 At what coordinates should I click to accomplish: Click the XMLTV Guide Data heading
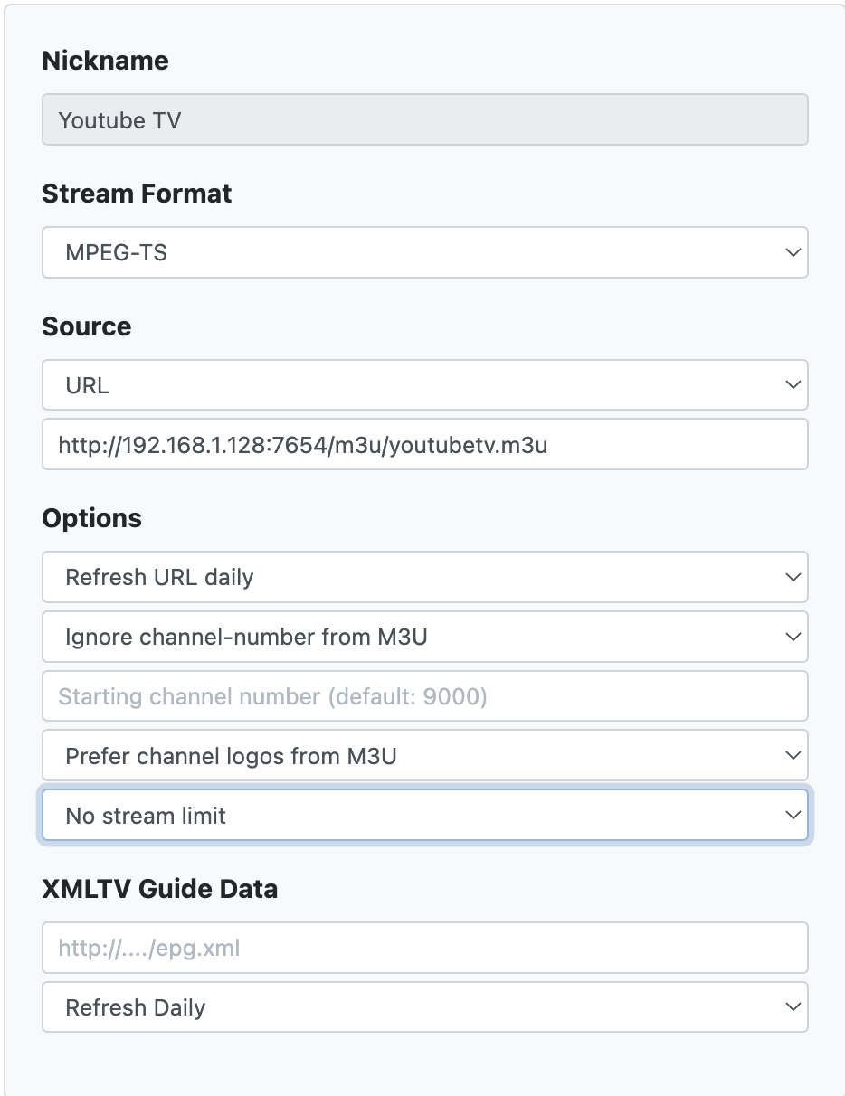pyautogui.click(x=159, y=889)
